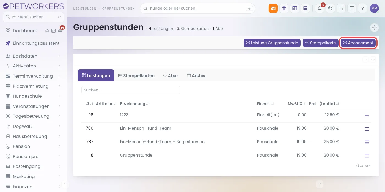Open Dashboard in the sidebar

25,31
